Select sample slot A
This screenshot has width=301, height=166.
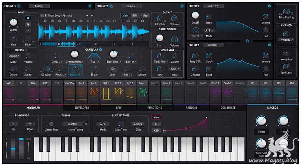[48, 44]
